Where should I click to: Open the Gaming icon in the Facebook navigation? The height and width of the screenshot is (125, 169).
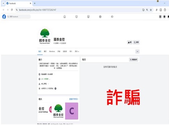pos(112,17)
